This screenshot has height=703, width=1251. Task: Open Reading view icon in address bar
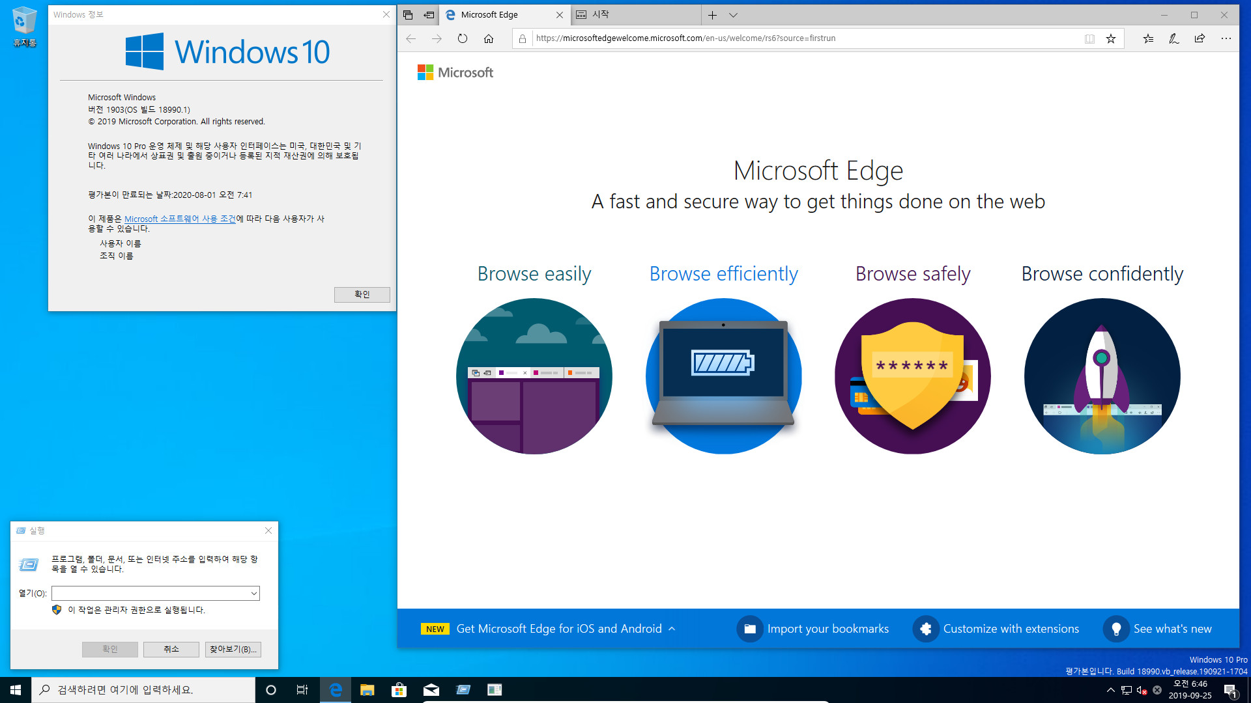pyautogui.click(x=1089, y=38)
